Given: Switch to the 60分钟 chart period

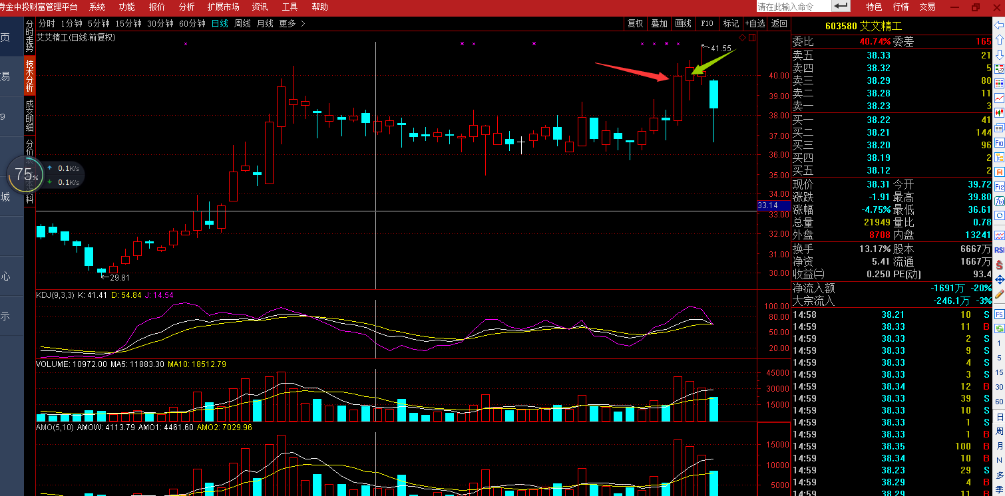Looking at the screenshot, I should (x=192, y=23).
